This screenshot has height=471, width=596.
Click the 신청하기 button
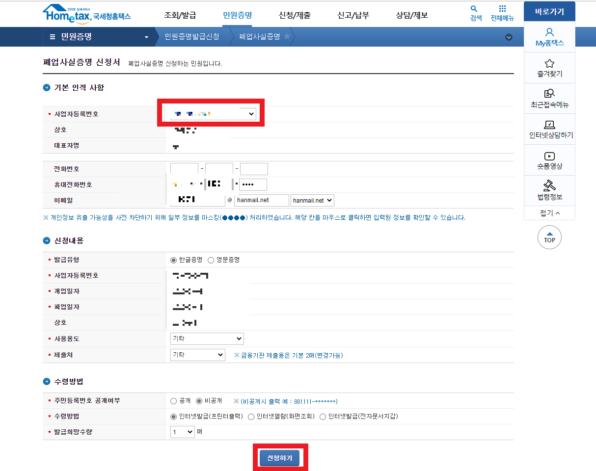pyautogui.click(x=279, y=458)
